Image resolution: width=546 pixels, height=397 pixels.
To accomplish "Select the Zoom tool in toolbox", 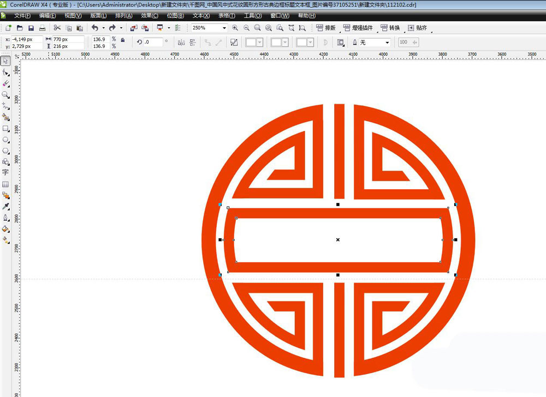I will coord(5,94).
